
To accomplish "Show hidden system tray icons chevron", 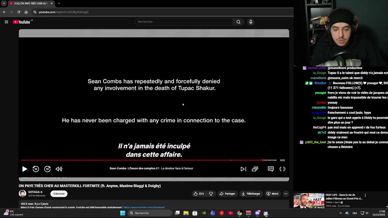I will point(340,213).
